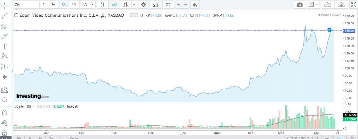Toggle magnet snapping mode
The image size is (358, 139).
[x=4, y=113]
